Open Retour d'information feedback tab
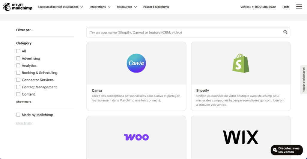 (x=303, y=80)
